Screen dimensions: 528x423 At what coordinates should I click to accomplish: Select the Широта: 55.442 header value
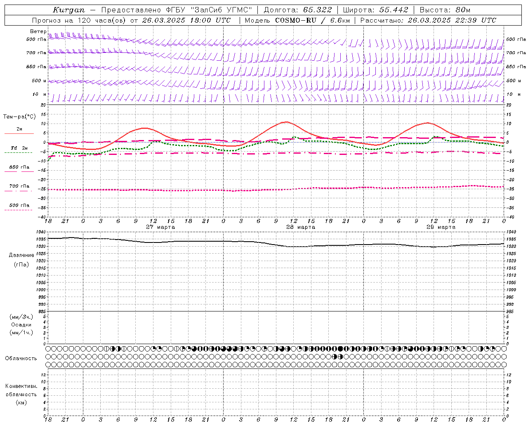[375, 10]
